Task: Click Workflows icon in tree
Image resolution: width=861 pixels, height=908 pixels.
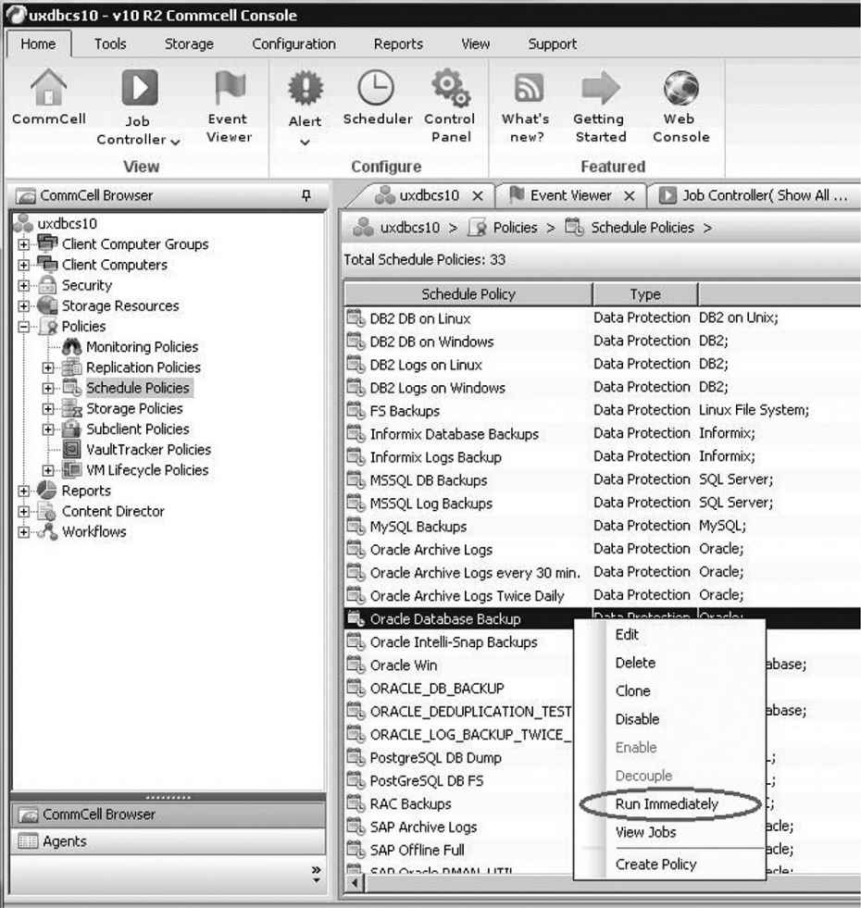Action: [47, 531]
